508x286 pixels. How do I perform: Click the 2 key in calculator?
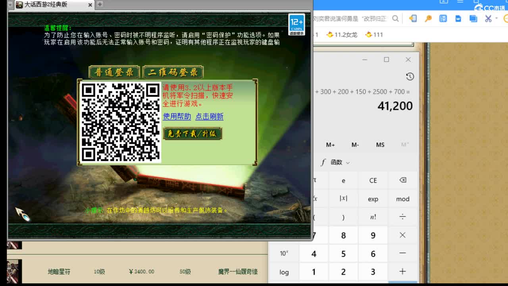pos(343,272)
